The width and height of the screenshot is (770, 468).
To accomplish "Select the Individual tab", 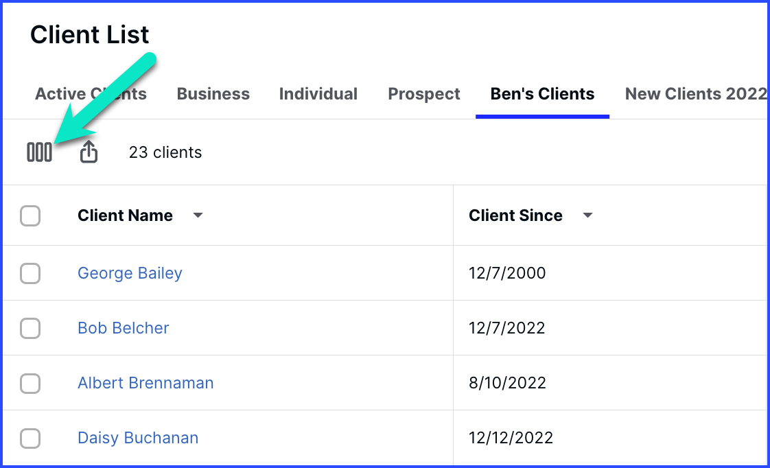I will click(x=318, y=94).
